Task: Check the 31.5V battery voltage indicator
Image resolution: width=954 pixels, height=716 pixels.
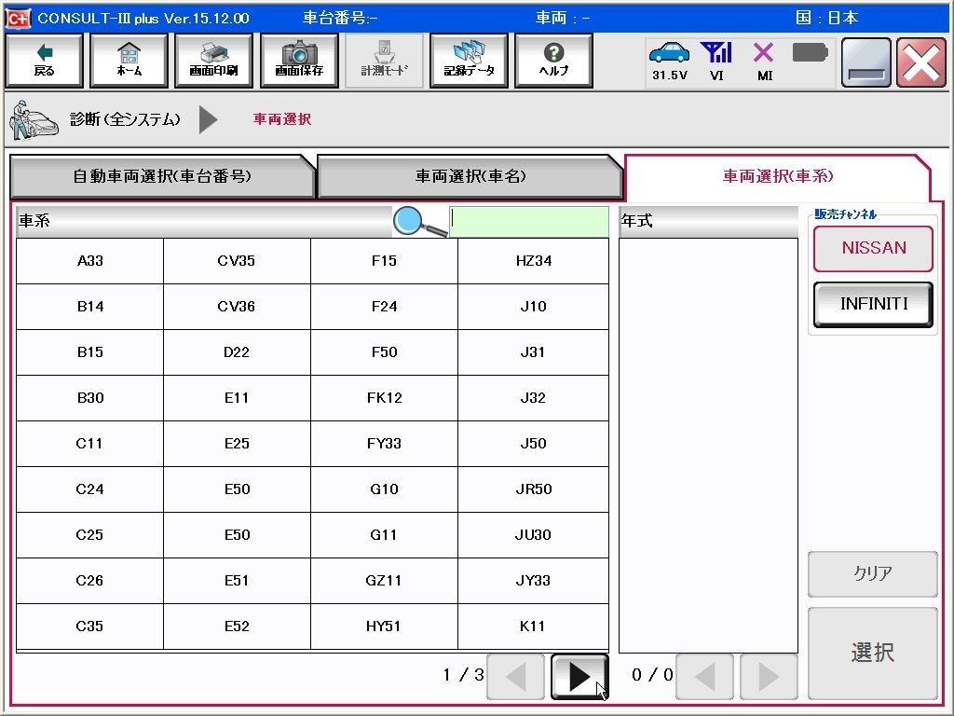Action: coord(669,59)
